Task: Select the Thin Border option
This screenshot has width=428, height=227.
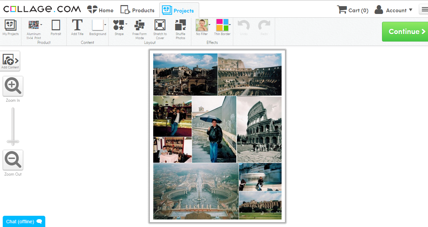Action: [x=222, y=28]
